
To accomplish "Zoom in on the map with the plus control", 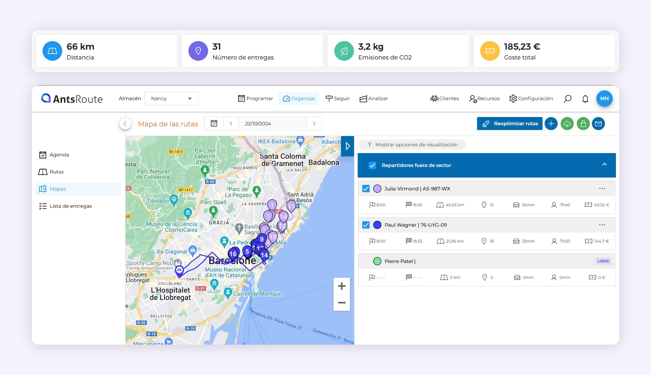I will click(342, 286).
